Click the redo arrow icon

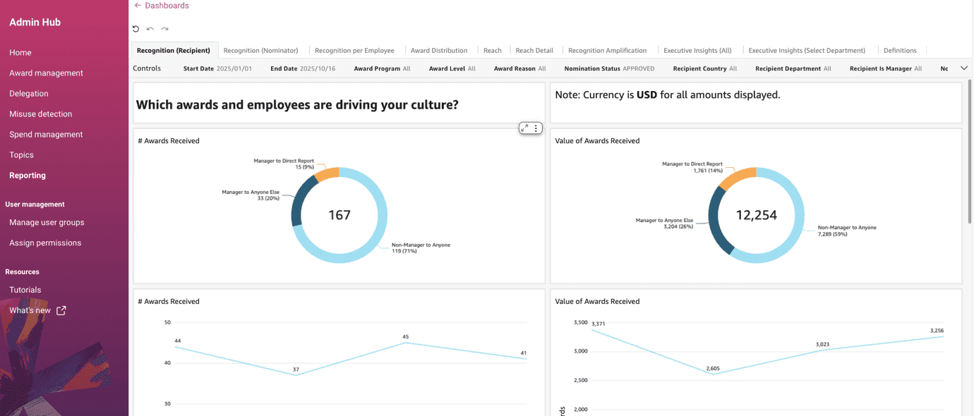pyautogui.click(x=164, y=29)
